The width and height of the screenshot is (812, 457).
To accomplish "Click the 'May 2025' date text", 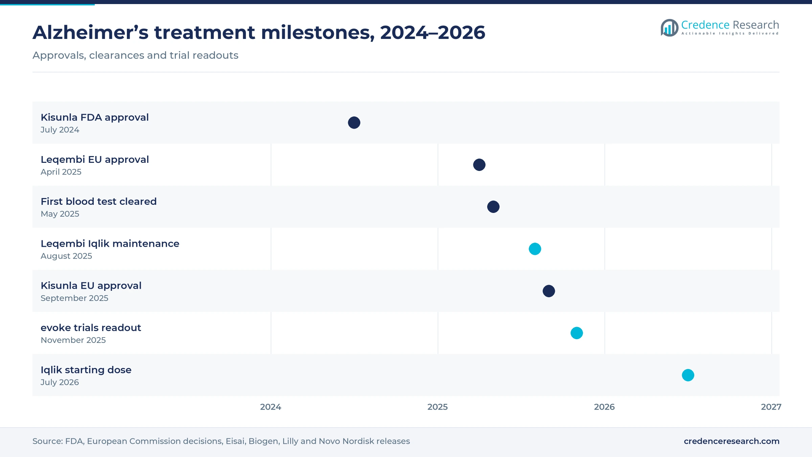I will (60, 214).
